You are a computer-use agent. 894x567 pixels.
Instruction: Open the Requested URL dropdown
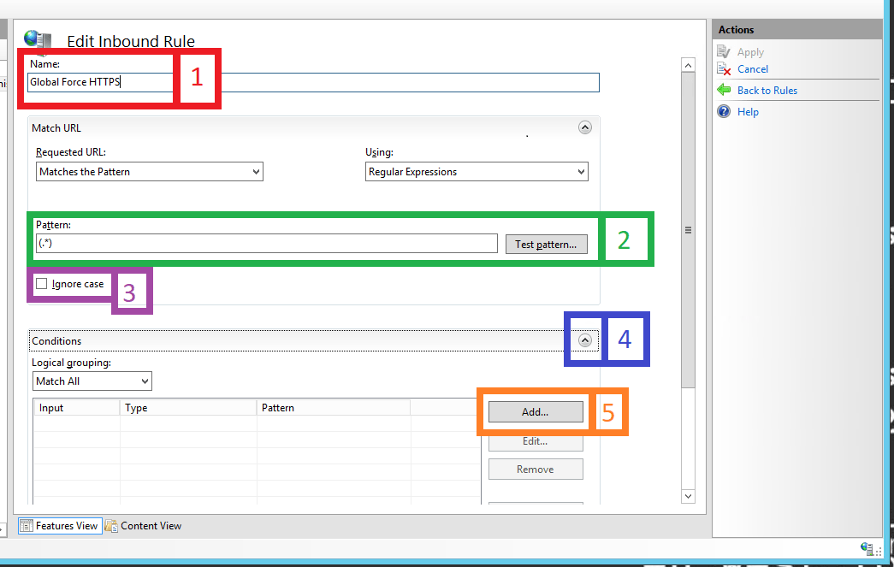(149, 172)
